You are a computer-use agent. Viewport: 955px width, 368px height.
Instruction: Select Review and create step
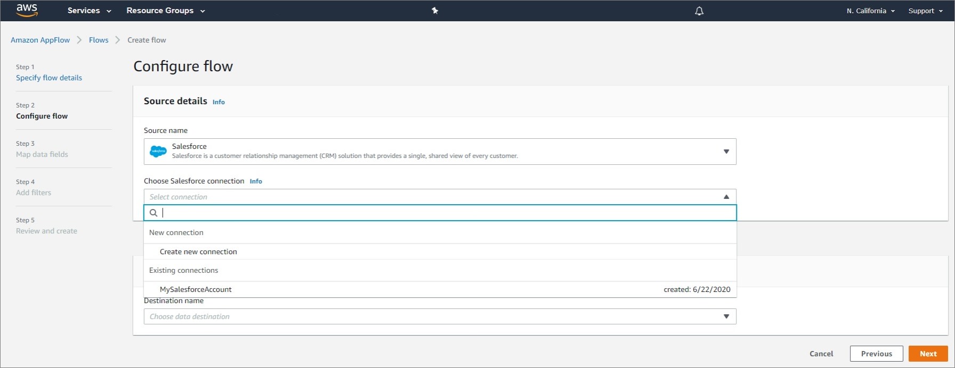(46, 231)
